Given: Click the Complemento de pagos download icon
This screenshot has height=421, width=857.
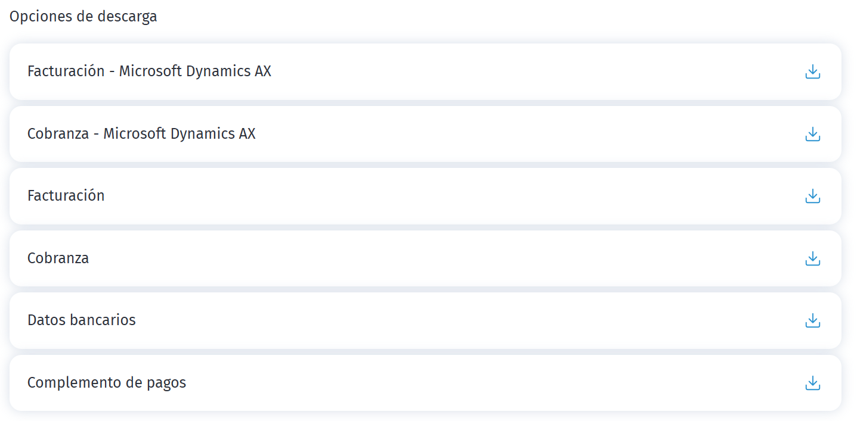Looking at the screenshot, I should (812, 383).
